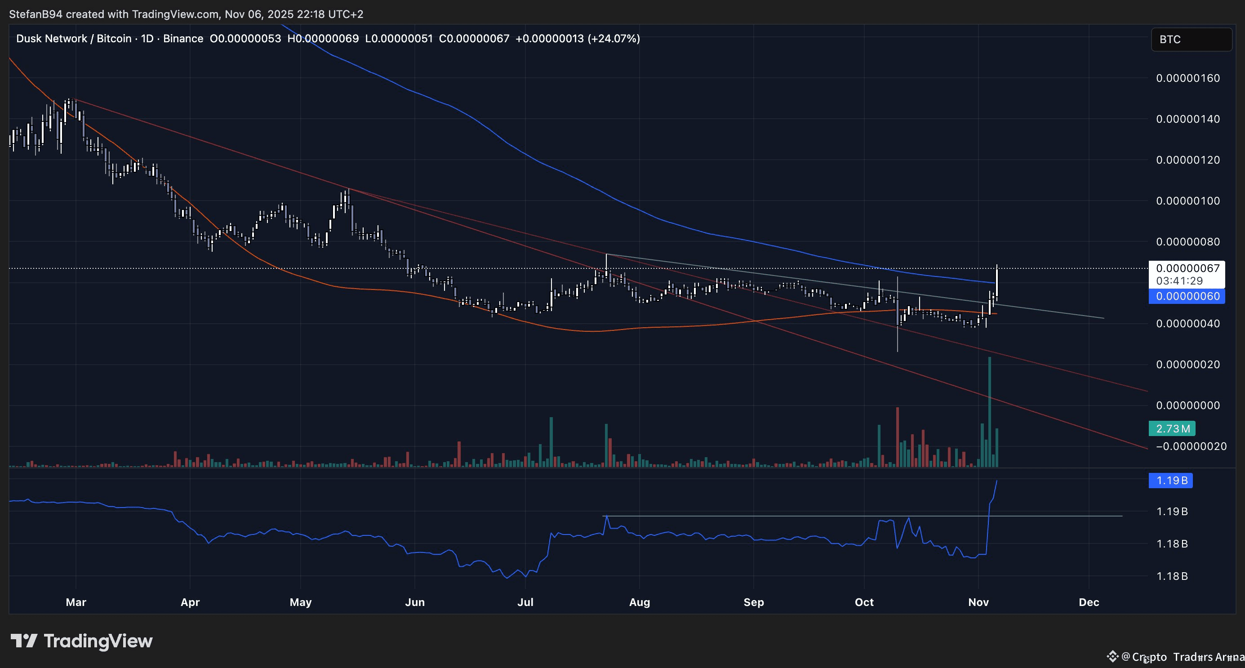Click the Jun label on time axis
This screenshot has height=668, width=1245.
[415, 602]
